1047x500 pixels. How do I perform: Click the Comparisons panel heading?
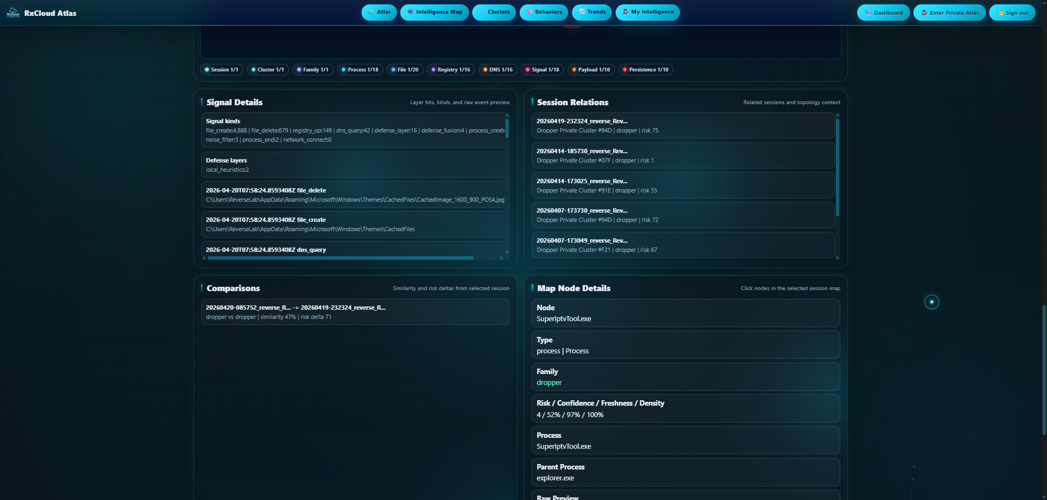pyautogui.click(x=233, y=288)
